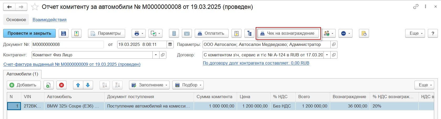Click the Чек на вознаграждение button

(x=288, y=33)
